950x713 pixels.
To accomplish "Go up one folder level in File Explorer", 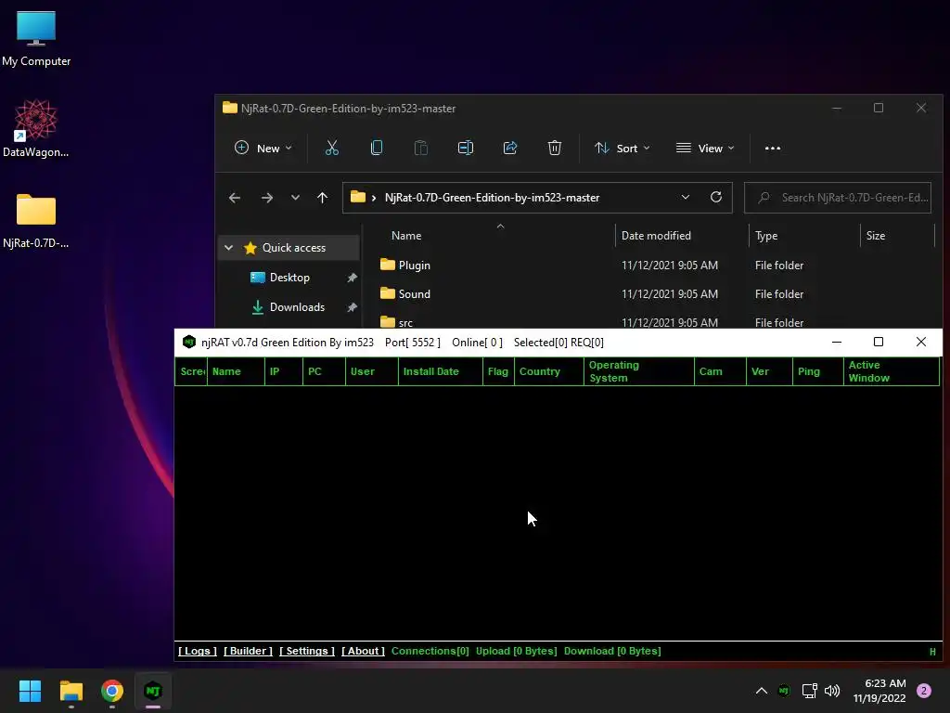I will pyautogui.click(x=322, y=198).
